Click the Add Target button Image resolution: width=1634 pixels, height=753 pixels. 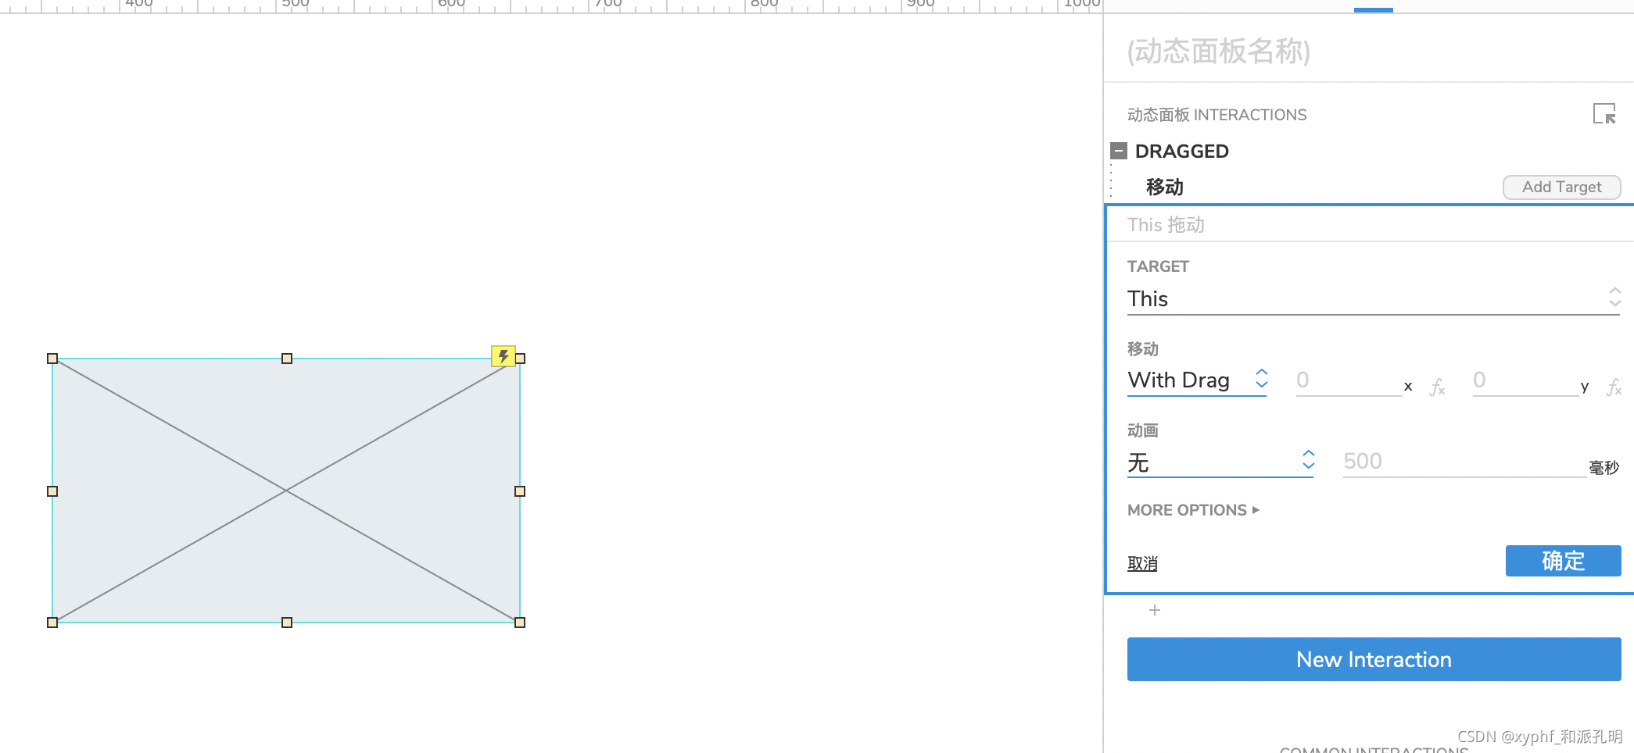click(x=1561, y=187)
